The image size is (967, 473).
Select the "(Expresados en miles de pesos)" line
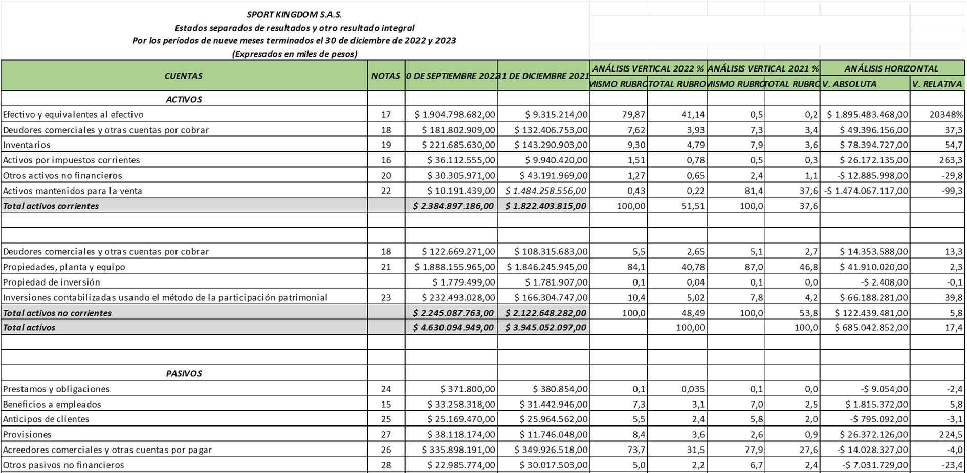[294, 54]
